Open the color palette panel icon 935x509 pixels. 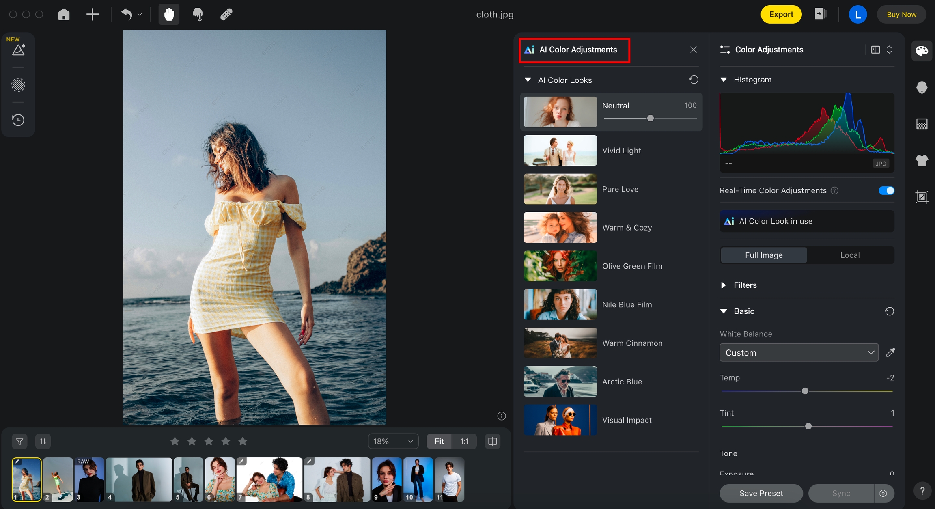pyautogui.click(x=922, y=51)
